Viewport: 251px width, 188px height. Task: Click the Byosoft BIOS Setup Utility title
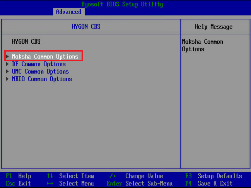(123, 4)
